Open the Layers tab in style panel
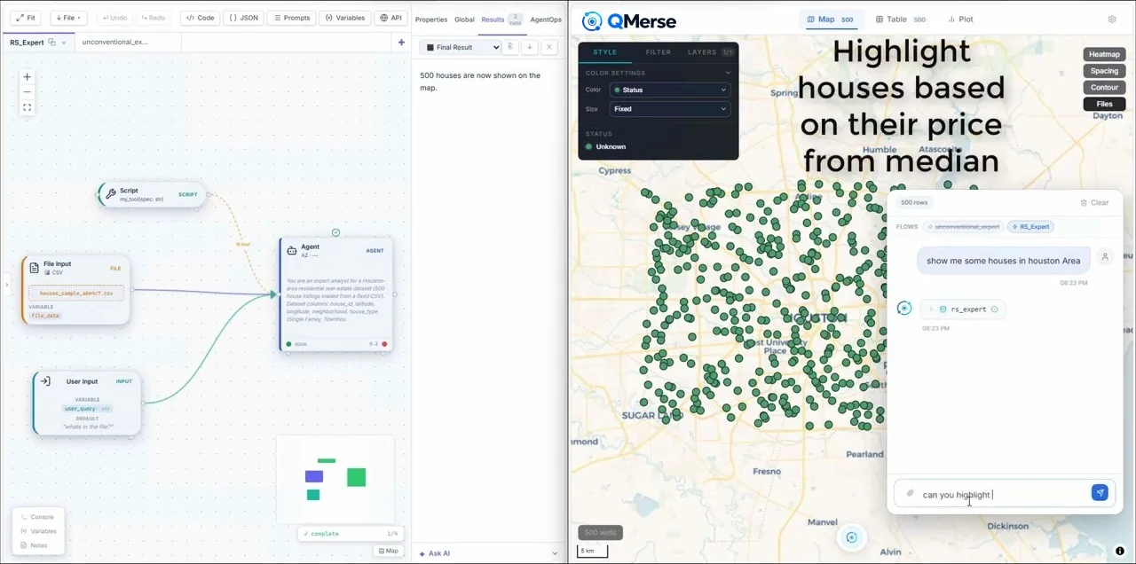1136x564 pixels. 710,52
